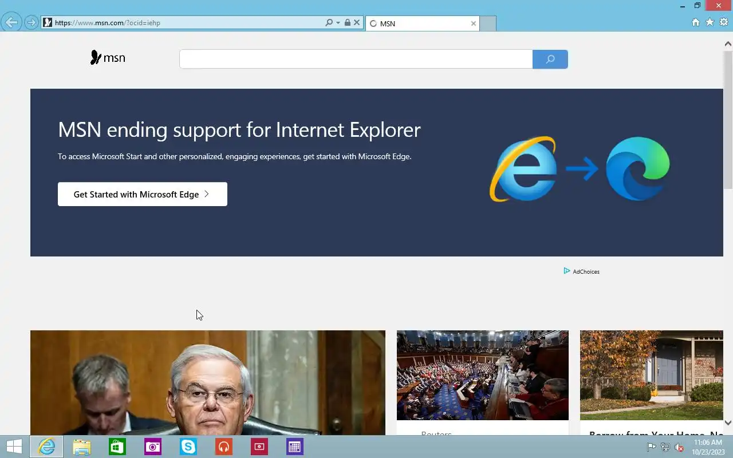This screenshot has width=733, height=458.
Task: Click the padlock security report icon
Action: coord(348,23)
